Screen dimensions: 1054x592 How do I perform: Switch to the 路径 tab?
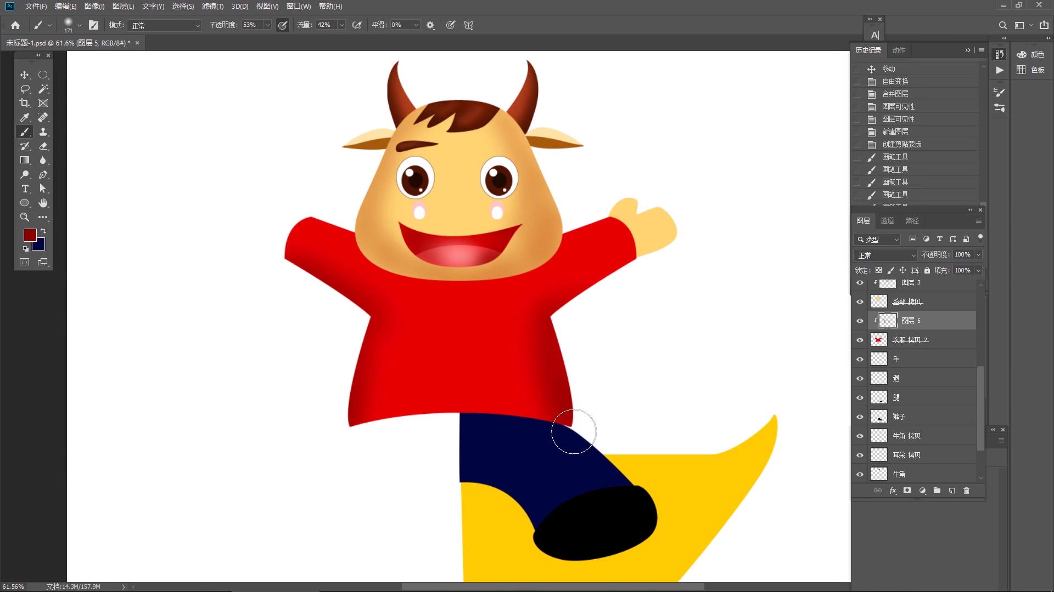(912, 220)
